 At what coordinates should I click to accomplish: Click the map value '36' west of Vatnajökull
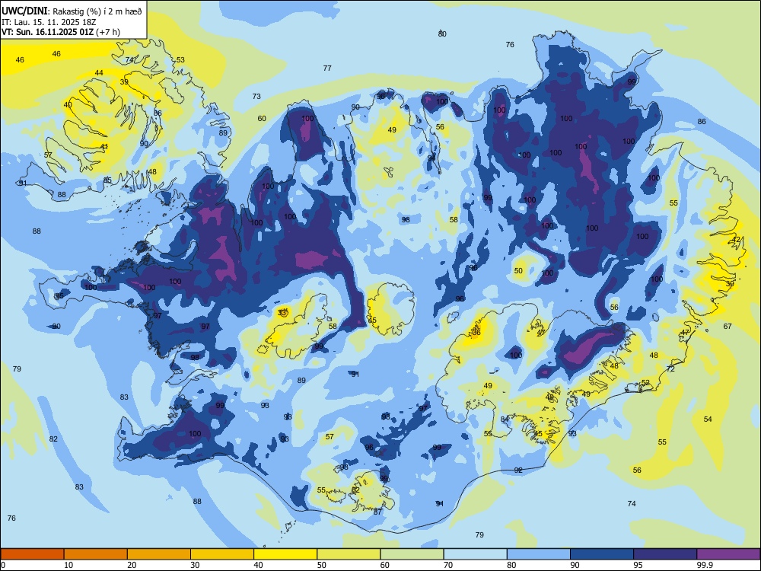[476, 332]
